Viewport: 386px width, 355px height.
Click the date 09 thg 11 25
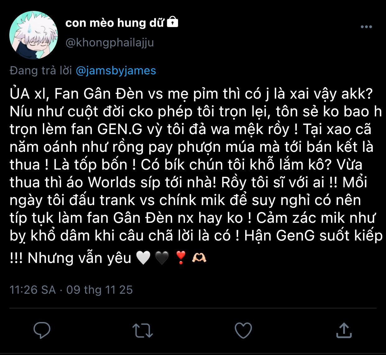tap(99, 290)
